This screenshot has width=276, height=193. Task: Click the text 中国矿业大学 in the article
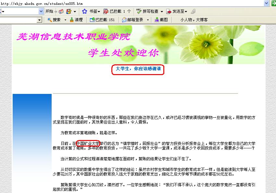point(88,143)
